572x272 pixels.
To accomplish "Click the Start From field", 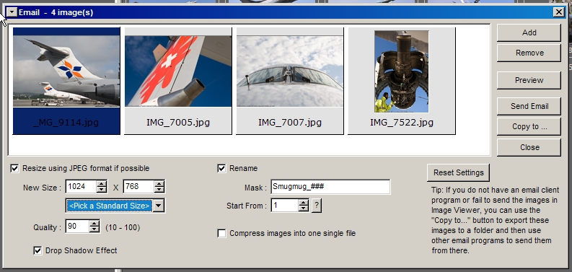I will coord(284,206).
